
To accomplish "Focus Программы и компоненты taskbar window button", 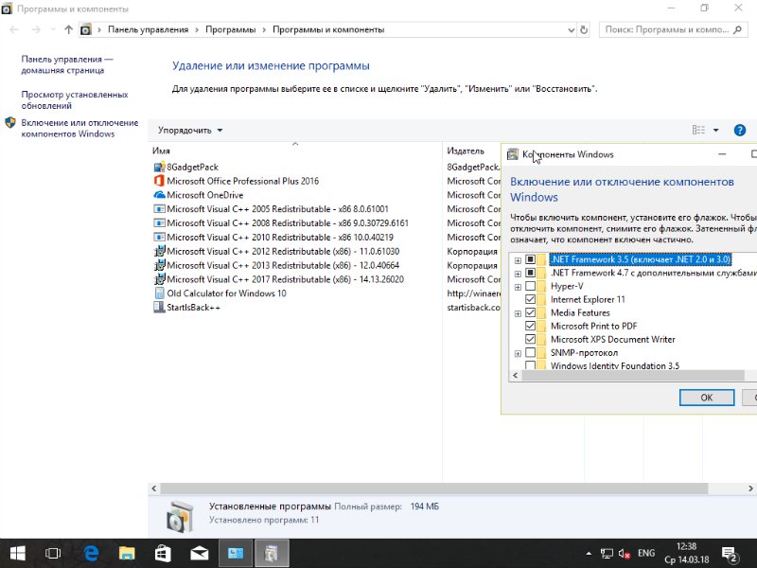I will [235, 553].
